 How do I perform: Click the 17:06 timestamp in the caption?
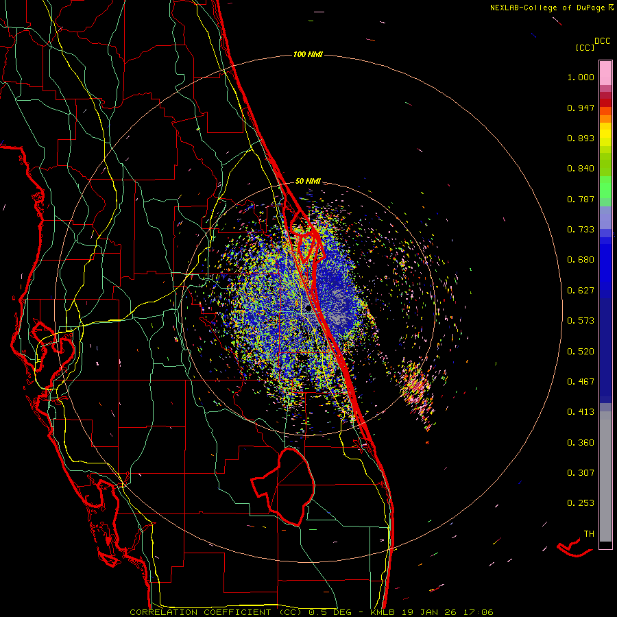478,612
